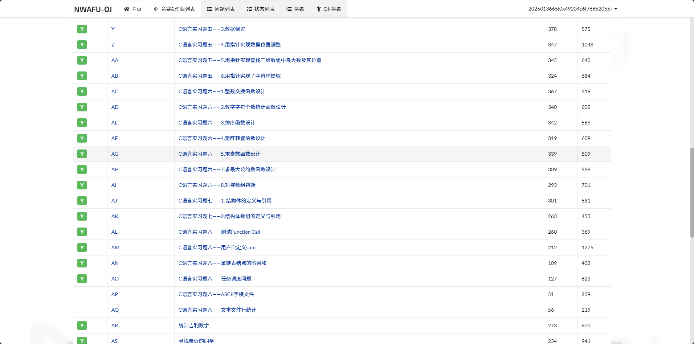The image size is (694, 344).
Task: Open problem 统计吉利数字
Action: pos(194,325)
